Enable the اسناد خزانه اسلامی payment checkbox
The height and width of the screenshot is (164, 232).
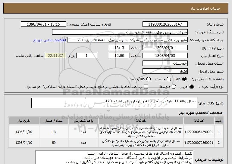point(146,87)
